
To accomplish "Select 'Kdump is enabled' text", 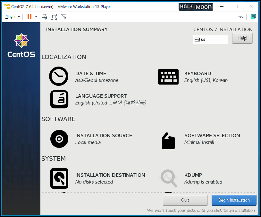I will [203, 182].
